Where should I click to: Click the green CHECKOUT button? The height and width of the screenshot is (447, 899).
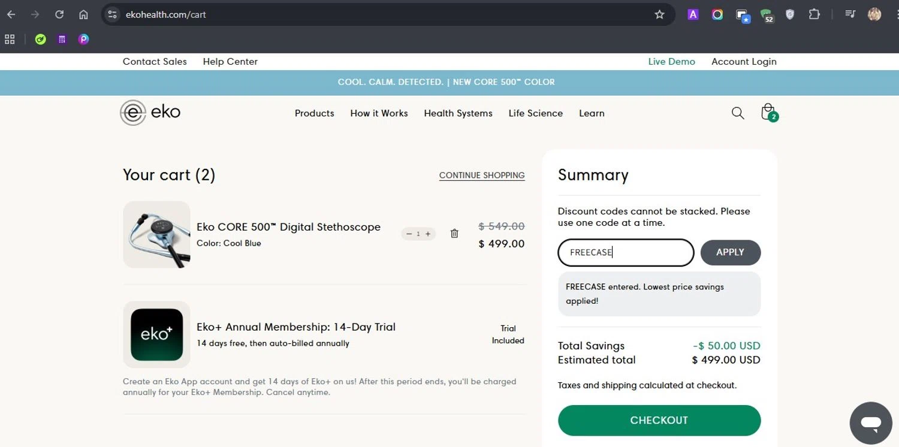coord(659,420)
